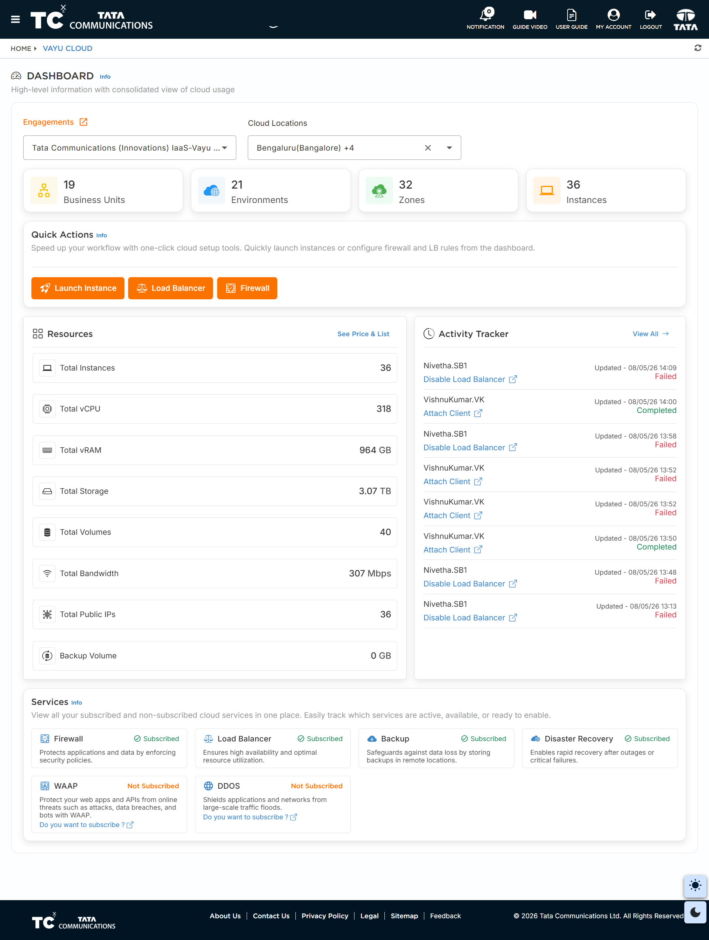Image resolution: width=709 pixels, height=940 pixels.
Task: Click View All in Activity Tracker
Action: (650, 334)
